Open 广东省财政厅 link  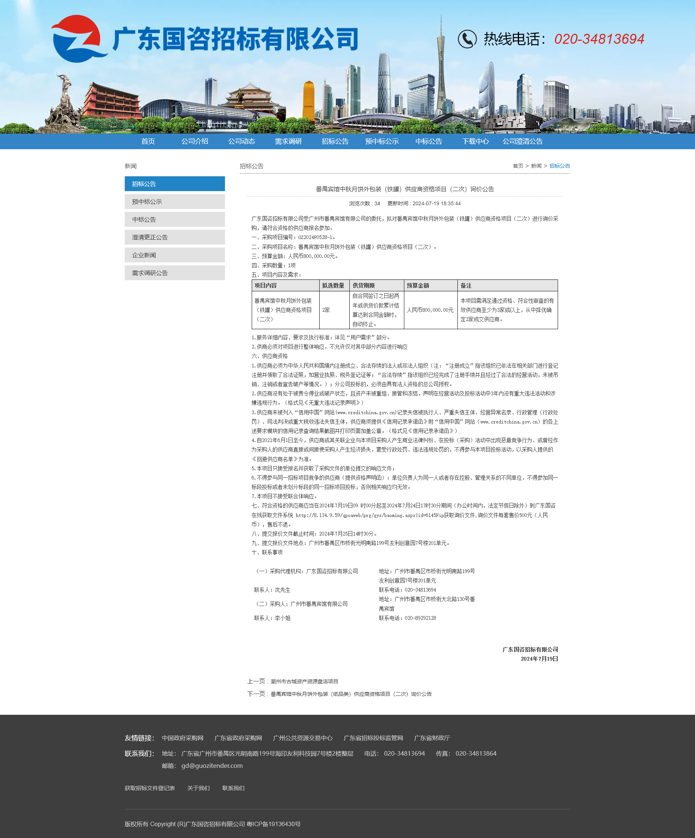pos(432,738)
